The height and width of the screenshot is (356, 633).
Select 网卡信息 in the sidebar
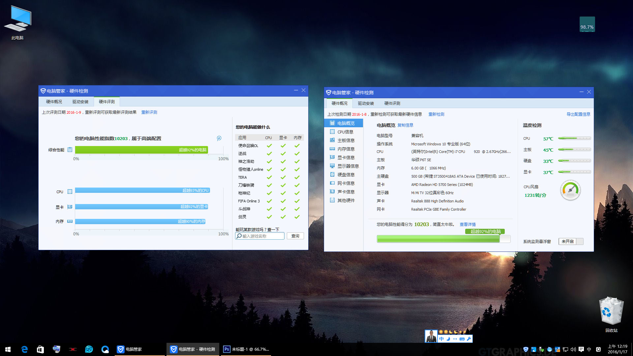(344, 183)
